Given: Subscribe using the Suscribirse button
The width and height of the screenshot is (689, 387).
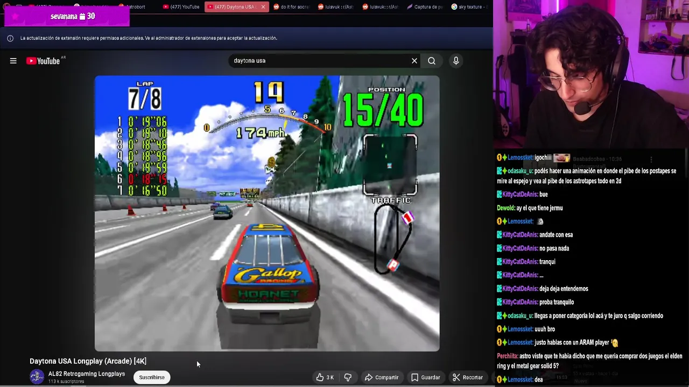Looking at the screenshot, I should tap(152, 377).
